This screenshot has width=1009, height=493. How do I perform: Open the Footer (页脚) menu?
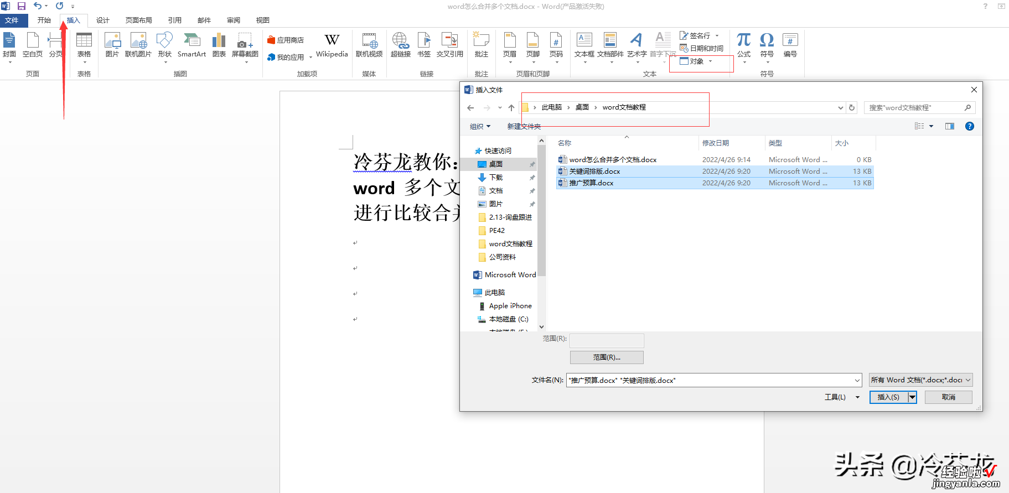pos(533,45)
